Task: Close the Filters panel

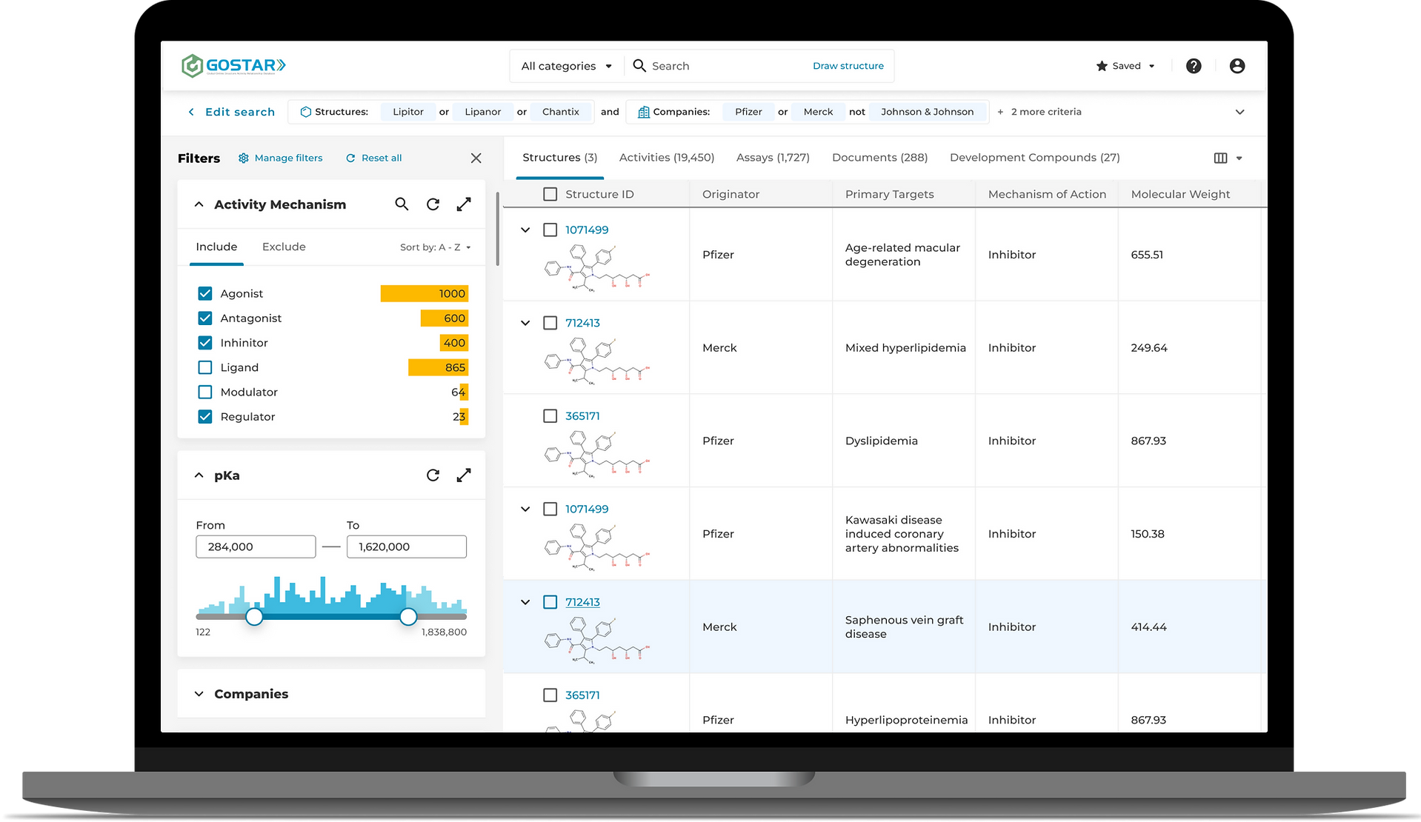Action: 476,158
